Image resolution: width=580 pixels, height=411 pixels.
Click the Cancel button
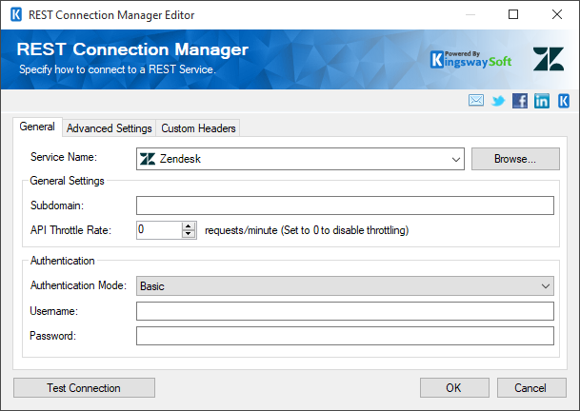[x=531, y=388]
